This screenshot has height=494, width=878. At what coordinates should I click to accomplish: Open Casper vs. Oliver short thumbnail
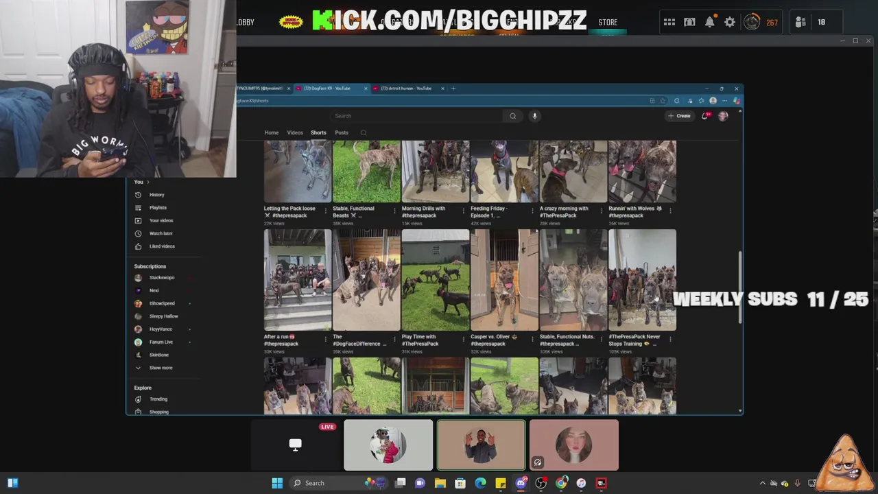[x=504, y=280]
